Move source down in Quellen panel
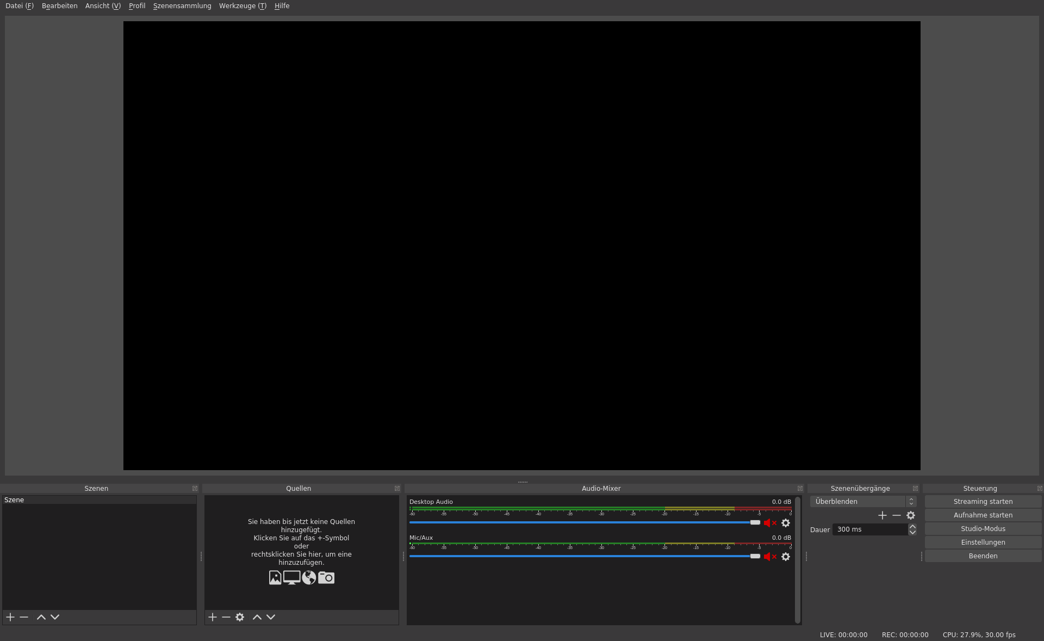This screenshot has height=641, width=1044. click(271, 617)
